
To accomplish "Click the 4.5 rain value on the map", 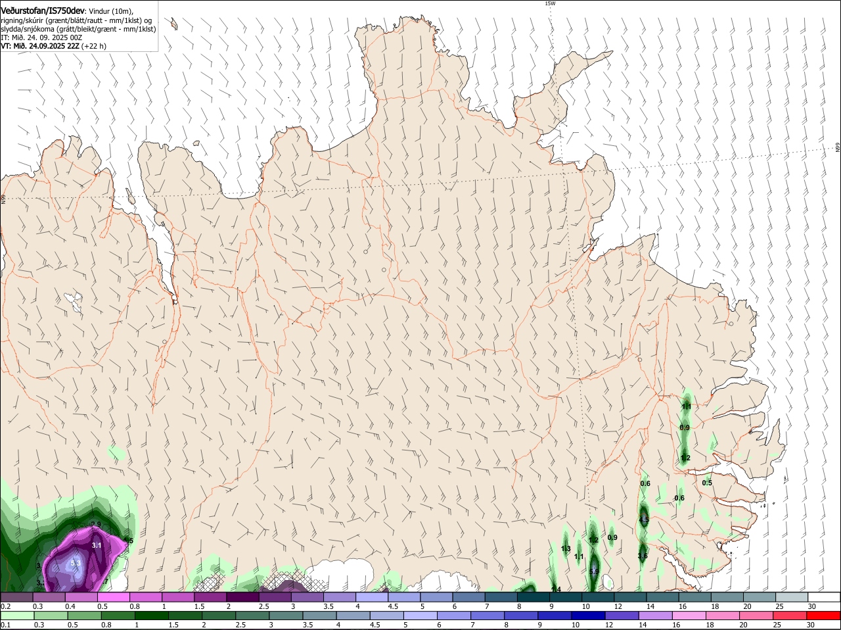I will [644, 520].
